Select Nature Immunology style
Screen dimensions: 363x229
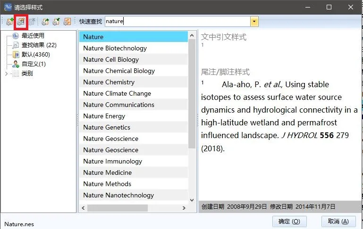pos(134,161)
